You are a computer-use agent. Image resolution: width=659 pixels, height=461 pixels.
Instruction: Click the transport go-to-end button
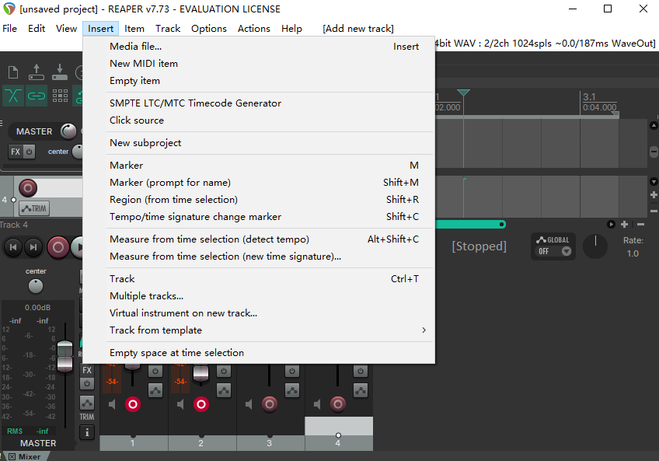[33, 247]
